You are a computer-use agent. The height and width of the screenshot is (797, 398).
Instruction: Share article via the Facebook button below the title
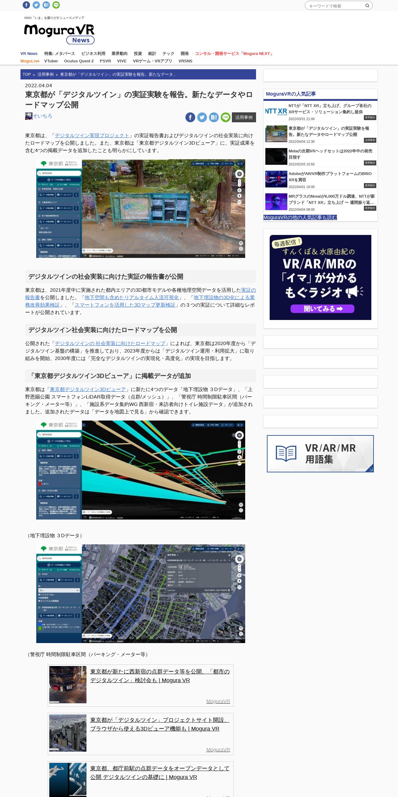point(190,117)
